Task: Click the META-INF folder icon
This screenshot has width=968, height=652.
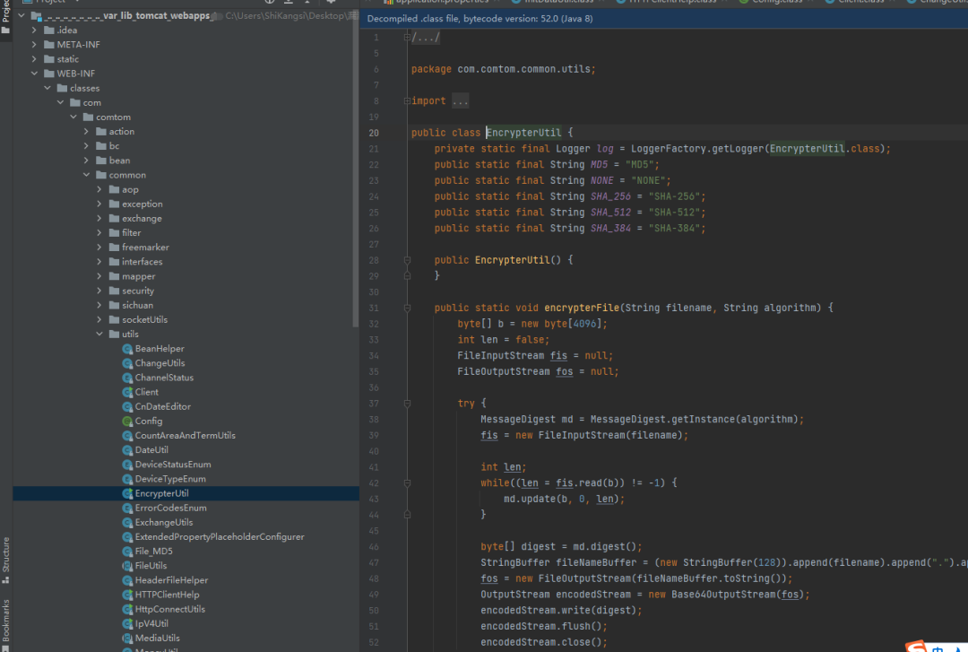Action: (x=49, y=45)
